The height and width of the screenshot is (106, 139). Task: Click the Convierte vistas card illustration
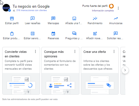tap(21, 84)
